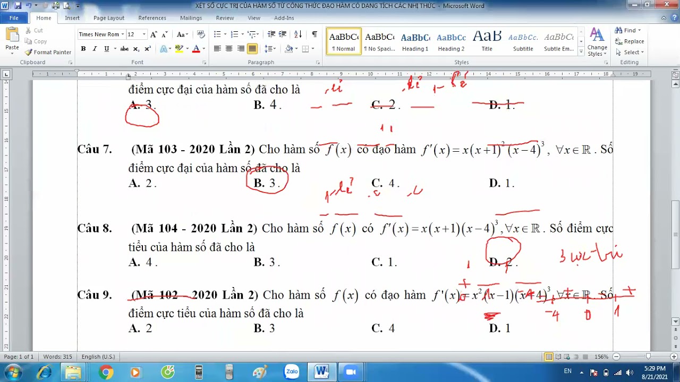
Task: Toggle Show/Hide paragraph marks
Action: [314, 34]
